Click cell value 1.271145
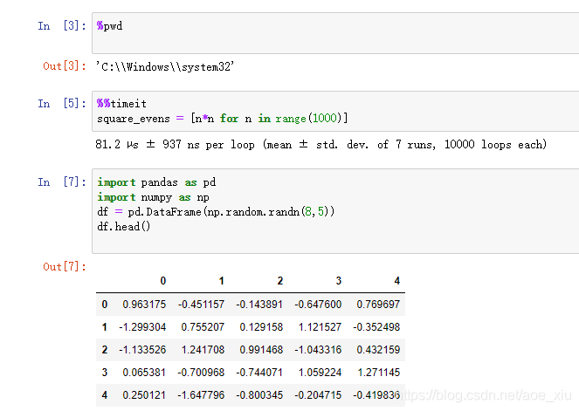 [378, 373]
